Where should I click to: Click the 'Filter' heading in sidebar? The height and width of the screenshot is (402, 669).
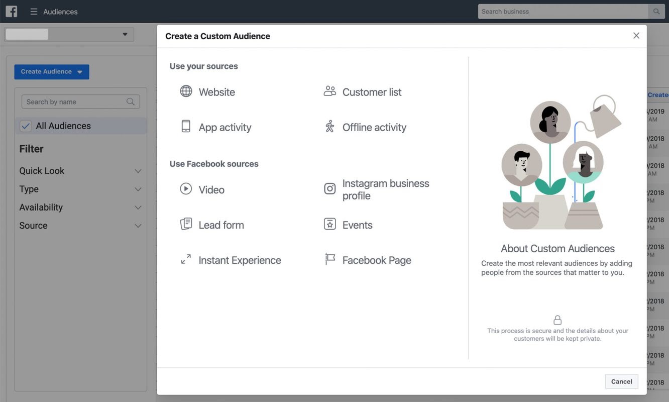click(31, 149)
